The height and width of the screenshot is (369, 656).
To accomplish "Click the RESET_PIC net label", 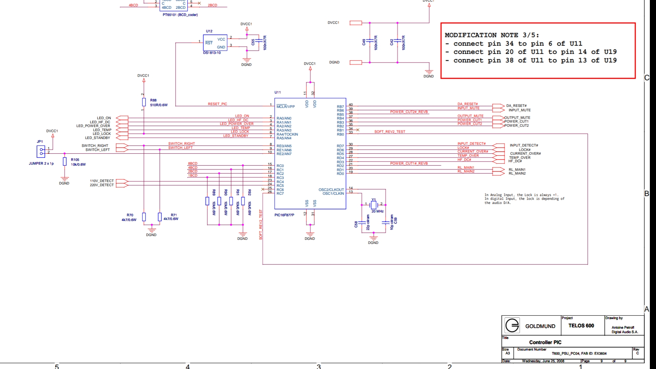I will (217, 104).
